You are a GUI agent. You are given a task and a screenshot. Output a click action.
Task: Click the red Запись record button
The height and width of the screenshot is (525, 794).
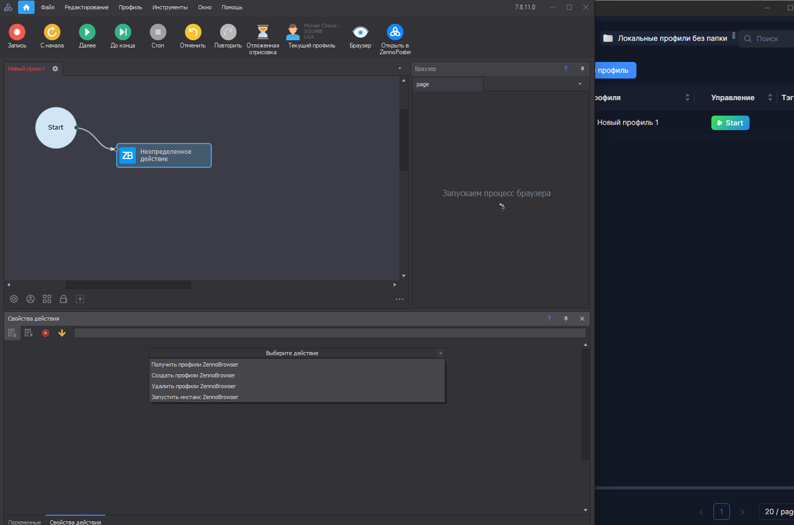[17, 33]
